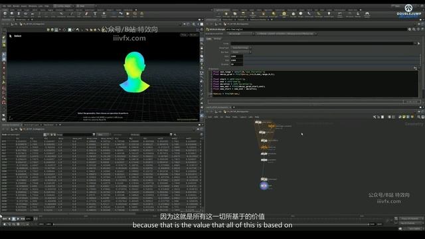Click the Group text field in parameters
The height and width of the screenshot is (239, 425).
[x=322, y=43]
